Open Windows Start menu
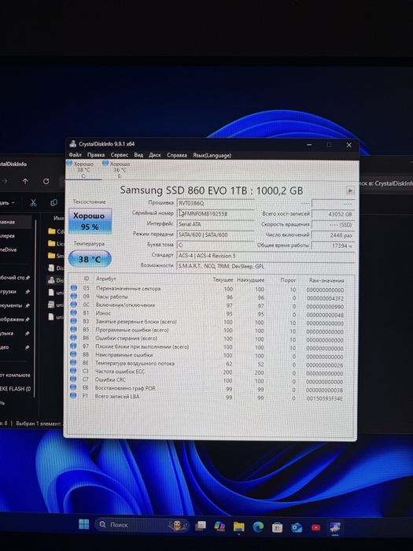This screenshot has height=551, width=413. (x=83, y=524)
